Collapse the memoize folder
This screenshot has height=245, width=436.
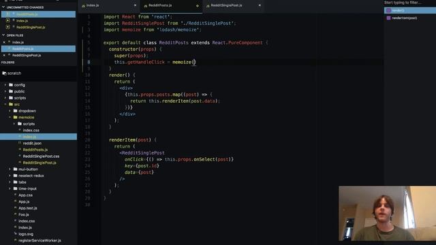(10, 117)
